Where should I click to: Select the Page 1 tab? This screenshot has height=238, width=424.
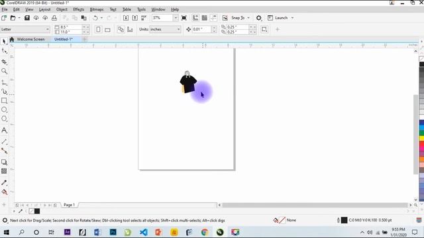point(69,205)
